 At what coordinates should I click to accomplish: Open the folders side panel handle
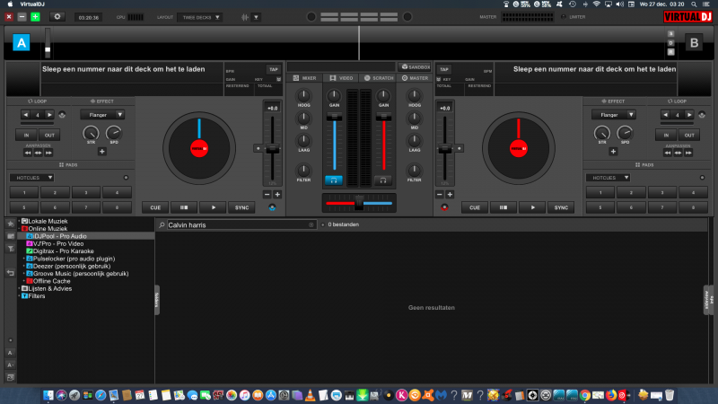click(156, 300)
